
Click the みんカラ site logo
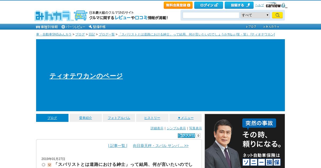pyautogui.click(x=53, y=16)
